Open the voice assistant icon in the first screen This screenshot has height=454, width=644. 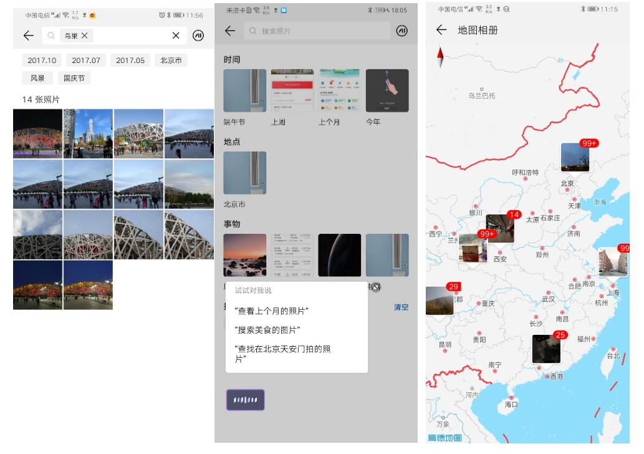click(x=198, y=36)
